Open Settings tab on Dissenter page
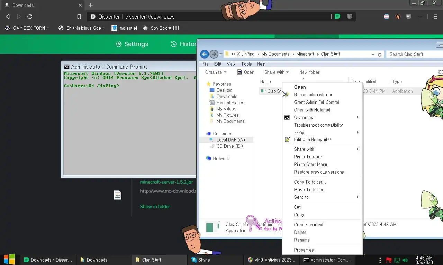Screen dimensions: 443x265 coord(132,44)
